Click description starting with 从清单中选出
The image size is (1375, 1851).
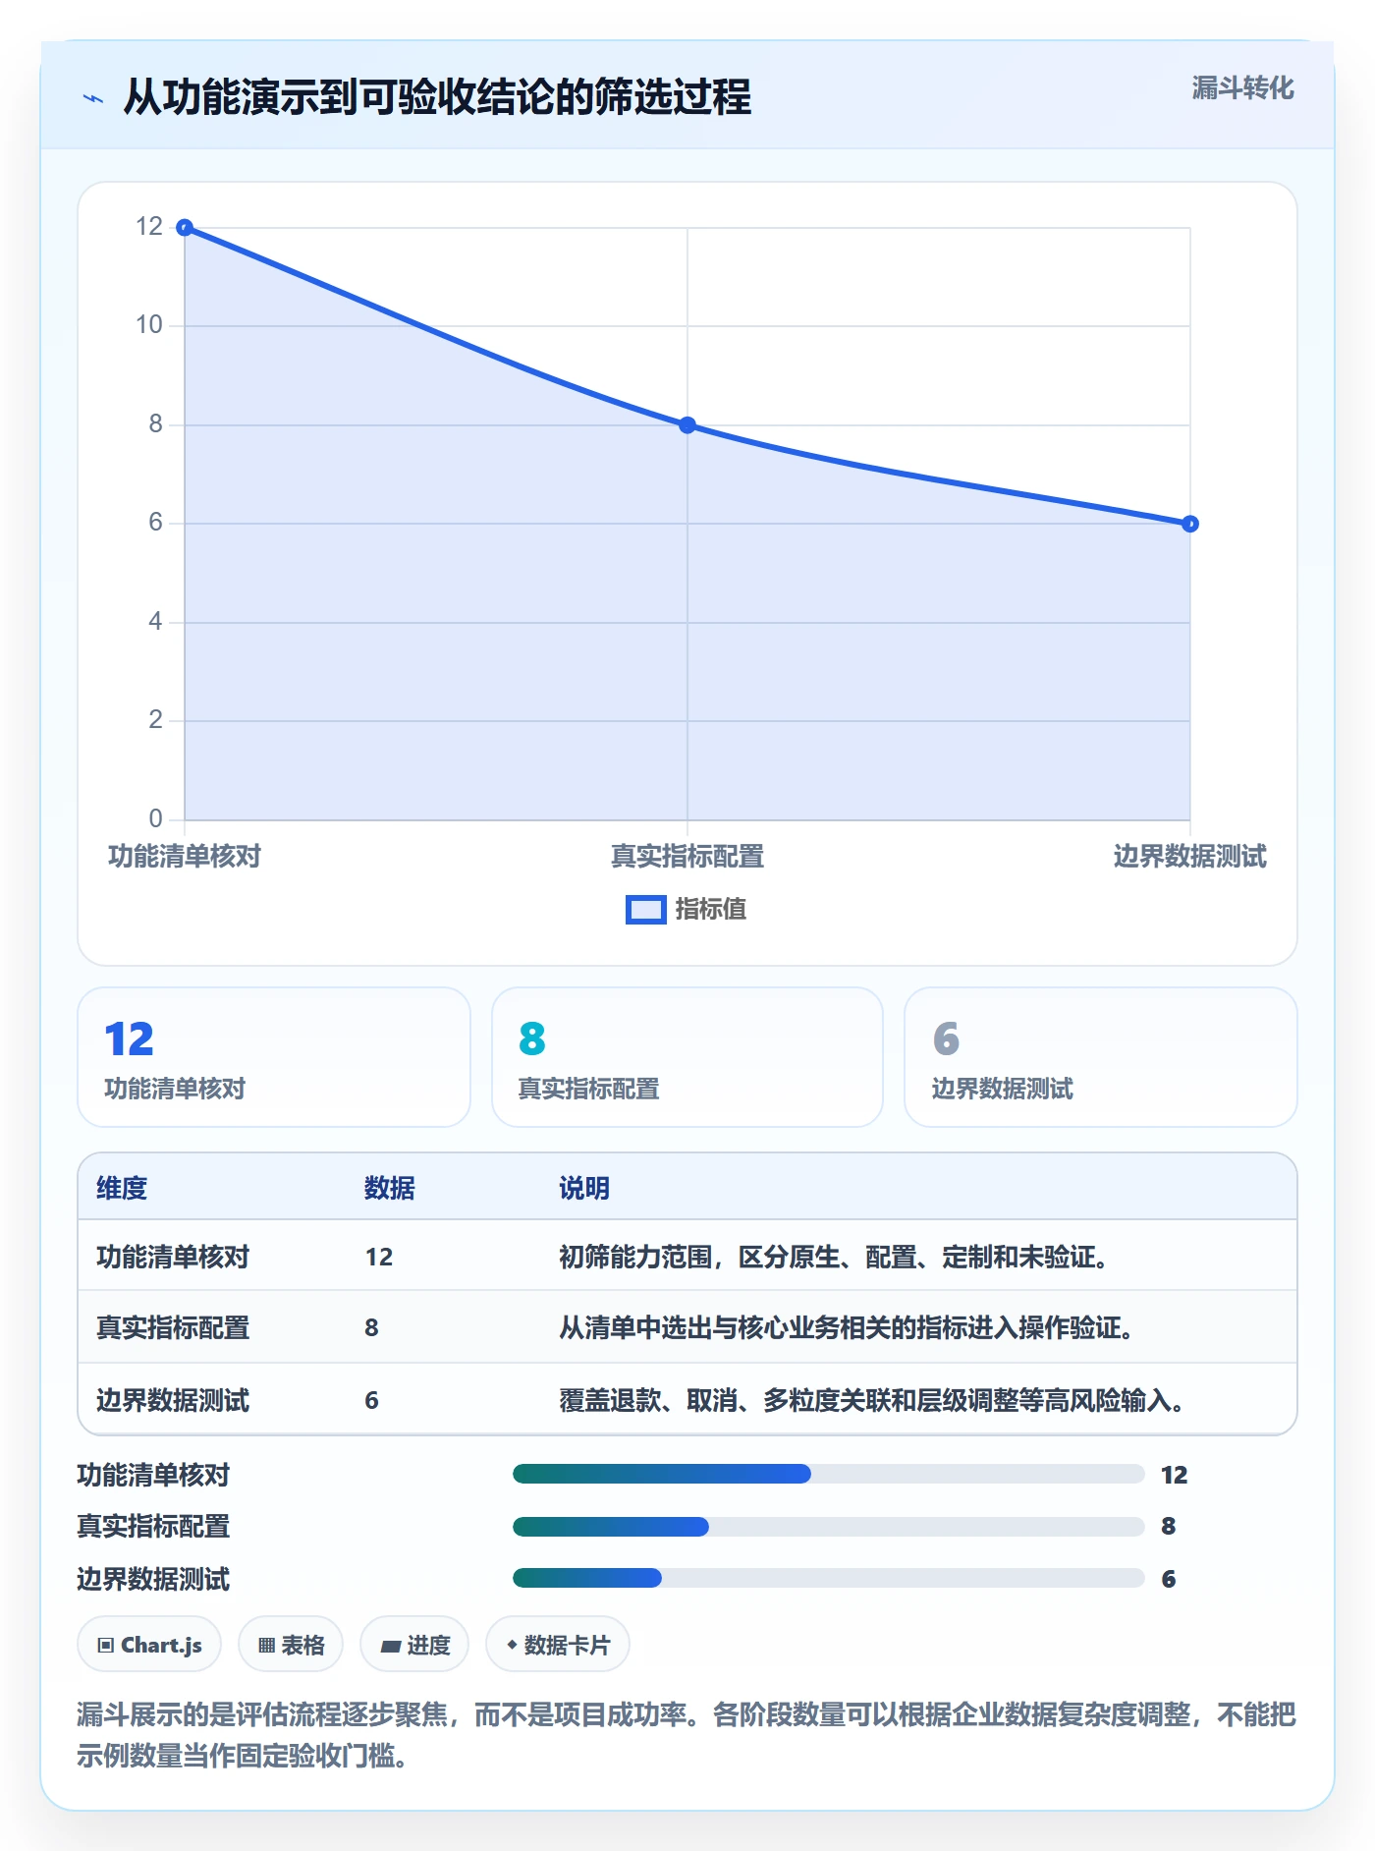pyautogui.click(x=848, y=1327)
